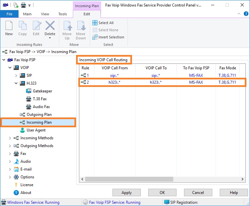Click the SIP phone icon in tree
The width and height of the screenshot is (250, 206).
22,75
